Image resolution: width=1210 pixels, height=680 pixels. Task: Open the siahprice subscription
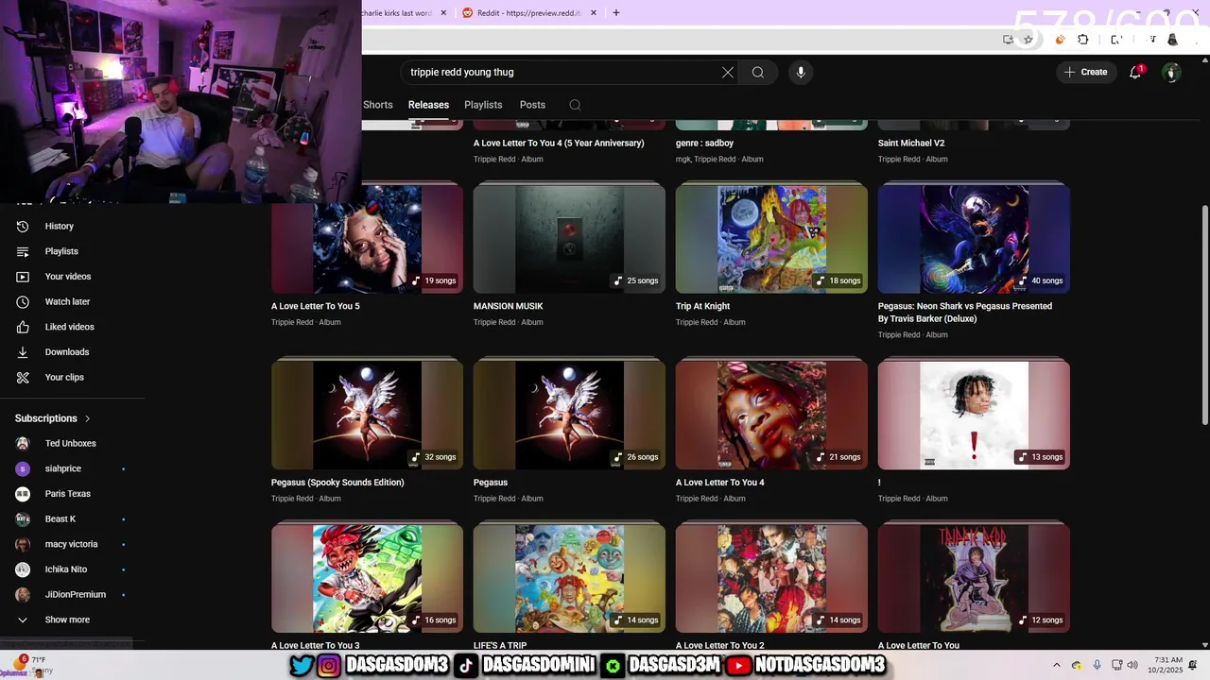[63, 468]
